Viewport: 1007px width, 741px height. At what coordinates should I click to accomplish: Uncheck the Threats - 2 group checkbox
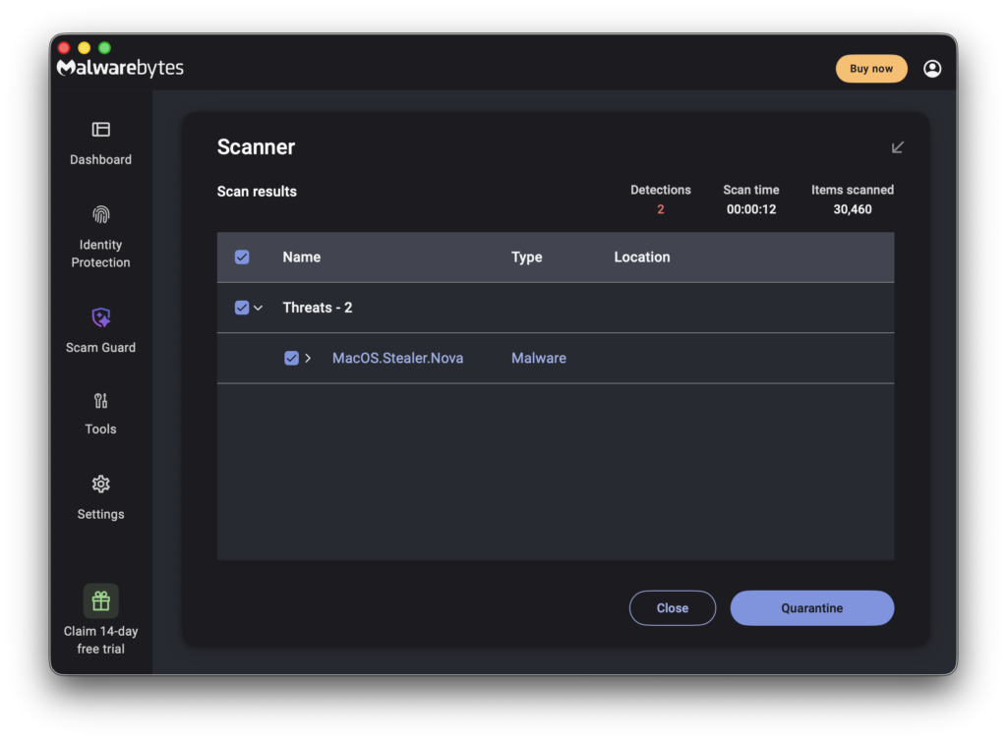tap(242, 308)
